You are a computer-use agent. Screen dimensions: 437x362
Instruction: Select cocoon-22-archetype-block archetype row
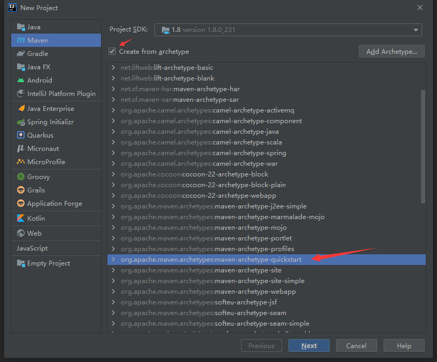(267, 174)
